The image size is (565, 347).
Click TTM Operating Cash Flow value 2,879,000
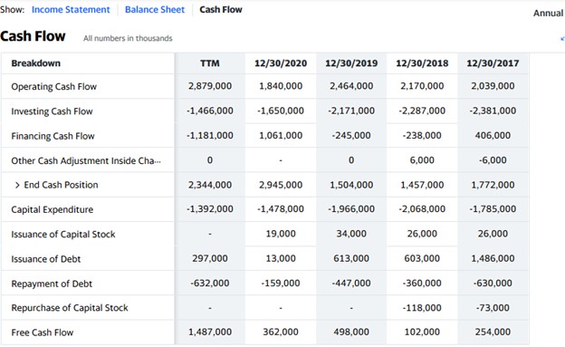pyautogui.click(x=210, y=86)
